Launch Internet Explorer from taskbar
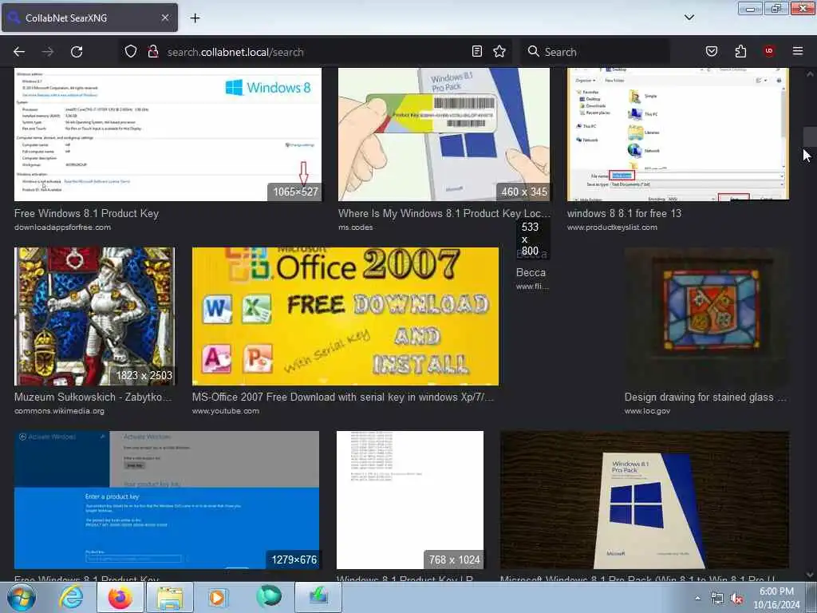 coord(71,597)
